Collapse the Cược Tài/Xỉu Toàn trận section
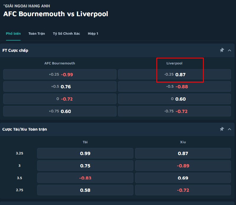 tap(230, 129)
